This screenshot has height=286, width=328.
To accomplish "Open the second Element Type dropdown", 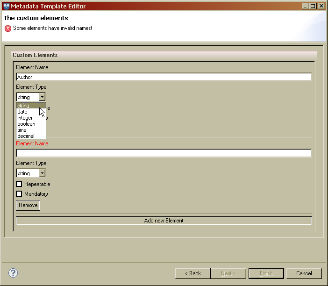I will [42, 173].
